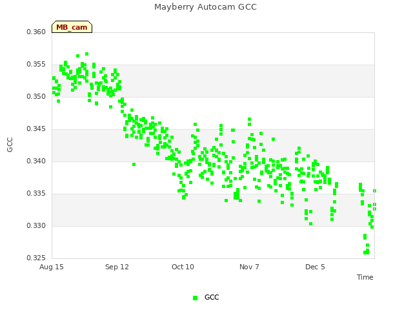Click the green GCC legend marker
413x310 pixels.
[195, 298]
